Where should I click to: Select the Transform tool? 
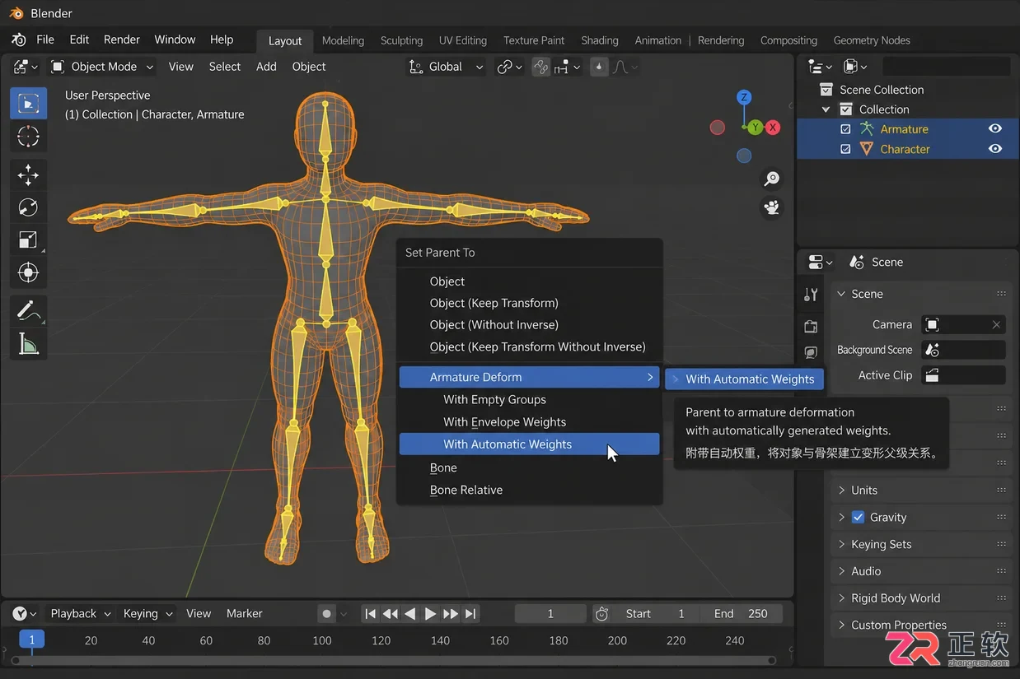pos(28,272)
